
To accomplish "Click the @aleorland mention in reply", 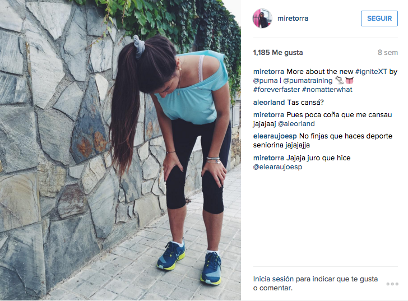I will [x=296, y=123].
